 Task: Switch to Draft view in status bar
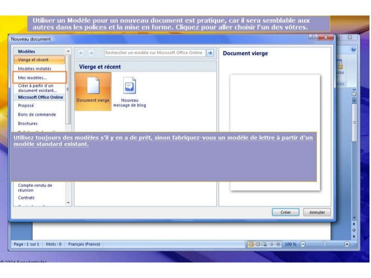pos(278,244)
